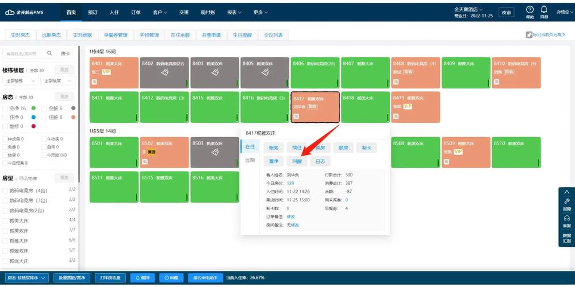Click the 批量置脏/置净 button

tap(72, 278)
